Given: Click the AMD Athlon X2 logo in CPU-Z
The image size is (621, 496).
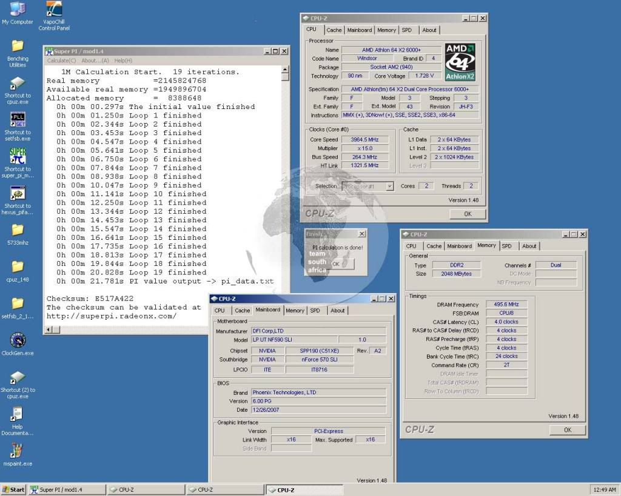Looking at the screenshot, I should pyautogui.click(x=460, y=62).
